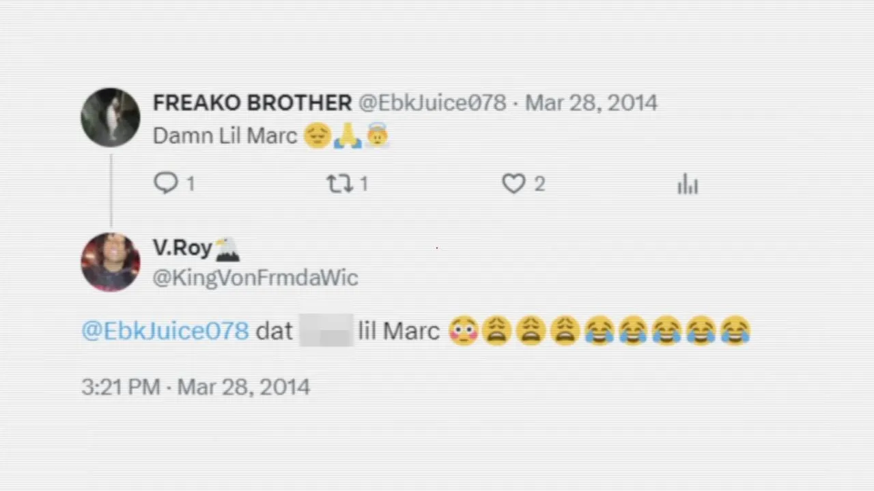This screenshot has height=491, width=874.
Task: Click the V.Roy display name
Action: coord(182,248)
